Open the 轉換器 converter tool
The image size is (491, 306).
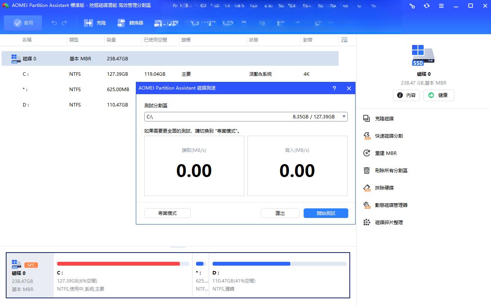[130, 23]
